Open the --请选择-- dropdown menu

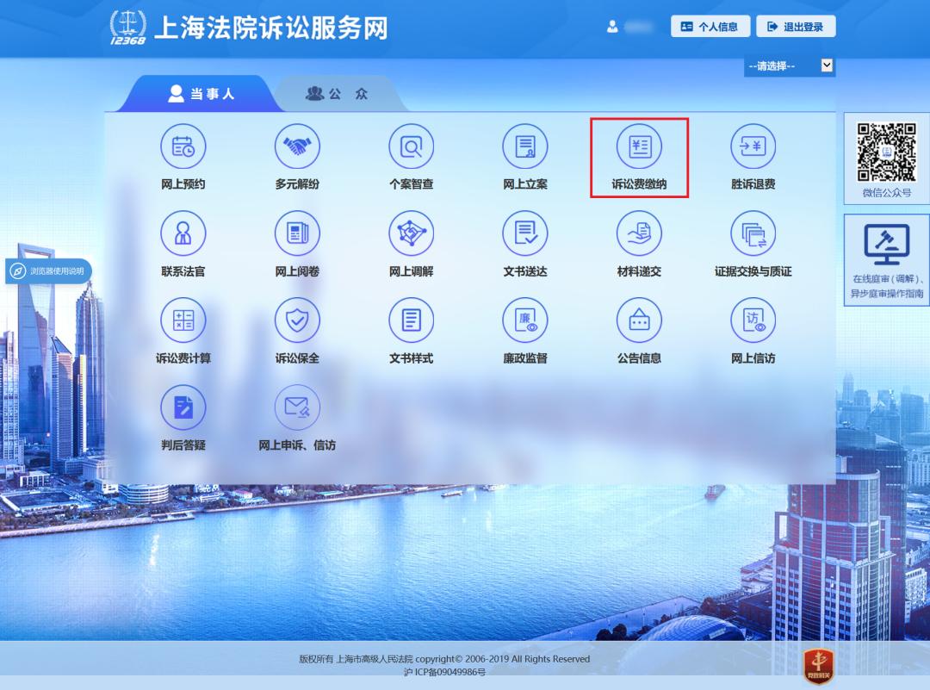tap(789, 65)
